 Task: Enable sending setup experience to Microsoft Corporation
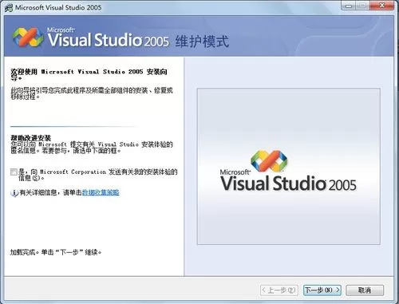[14, 172]
